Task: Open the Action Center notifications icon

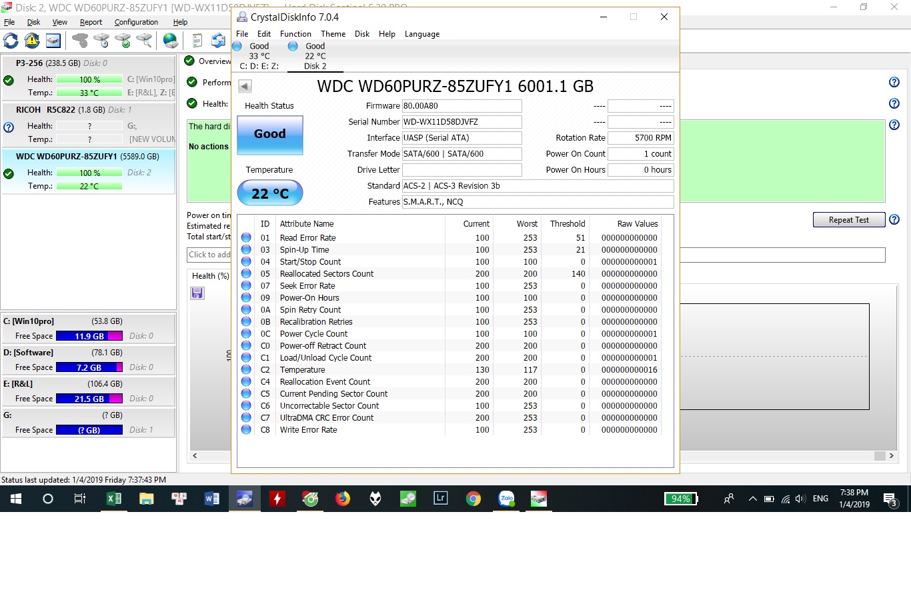Action: click(890, 499)
